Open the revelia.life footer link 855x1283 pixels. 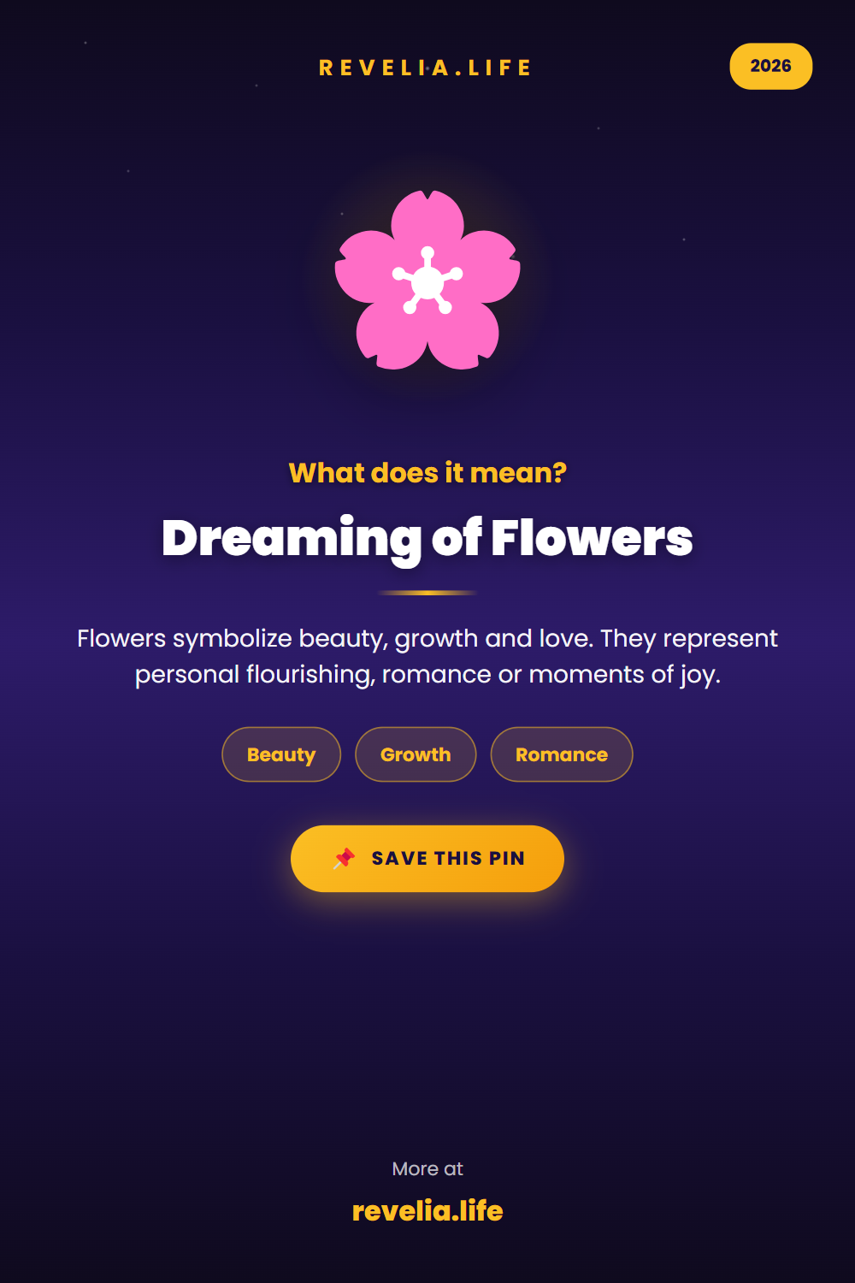click(427, 1211)
